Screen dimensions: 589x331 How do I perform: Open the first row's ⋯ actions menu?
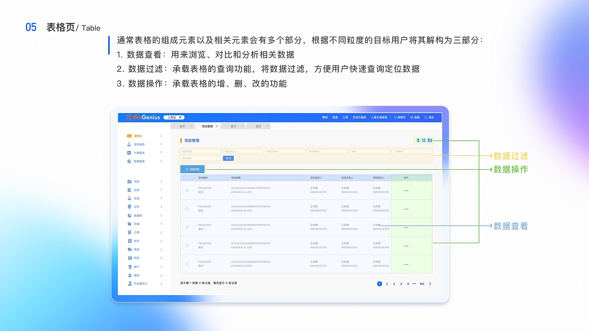pos(406,190)
